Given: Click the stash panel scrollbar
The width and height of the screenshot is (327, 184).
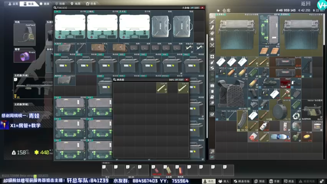Looking at the screenshot, I should [324, 29].
